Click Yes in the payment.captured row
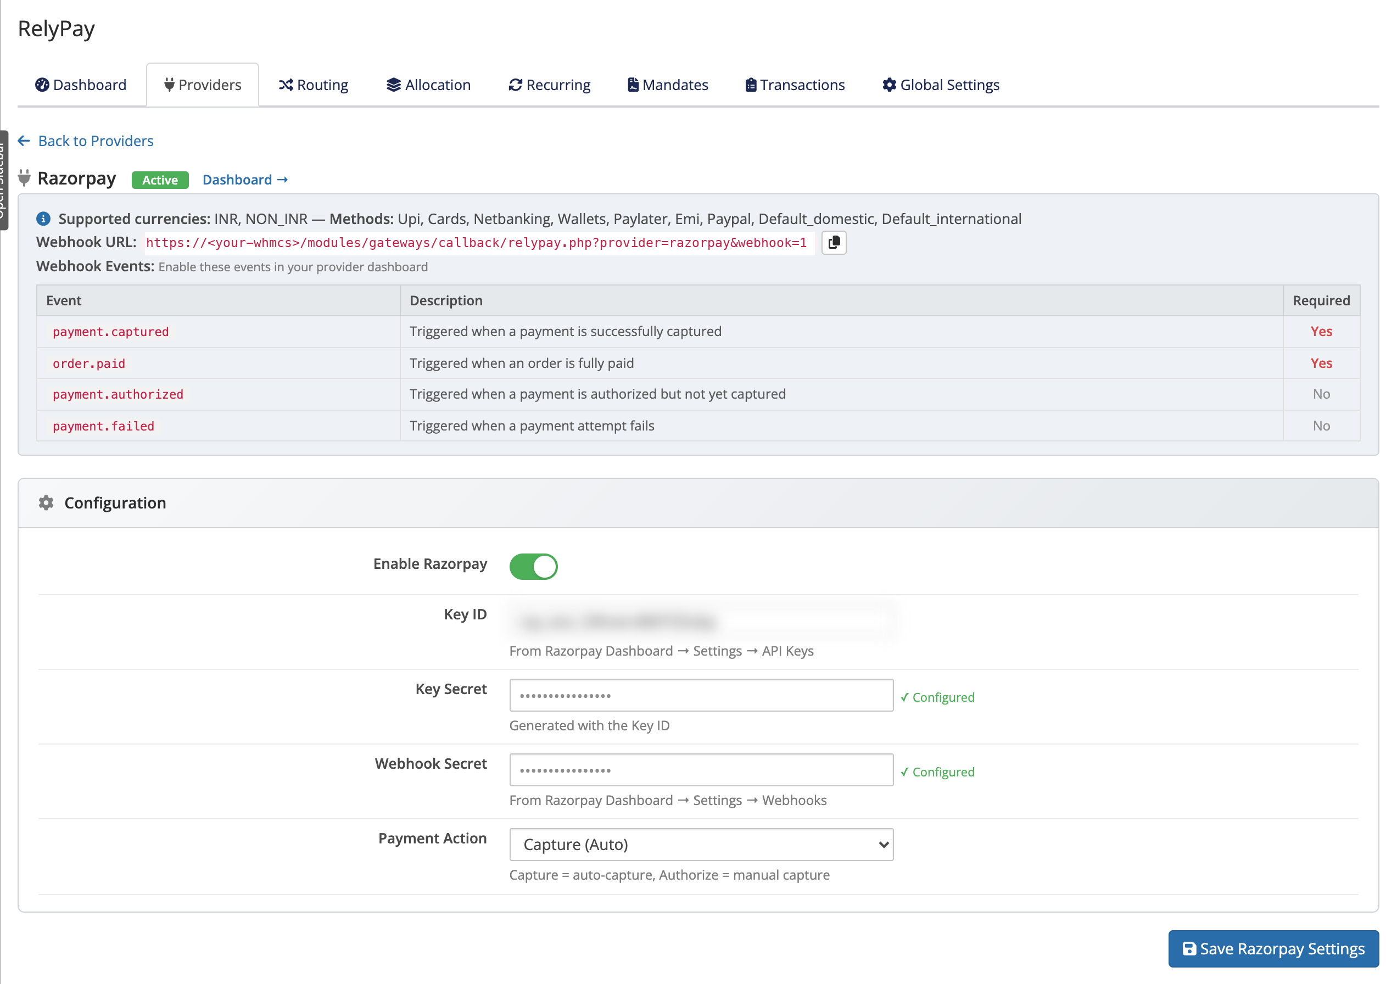The width and height of the screenshot is (1386, 984). [x=1321, y=332]
